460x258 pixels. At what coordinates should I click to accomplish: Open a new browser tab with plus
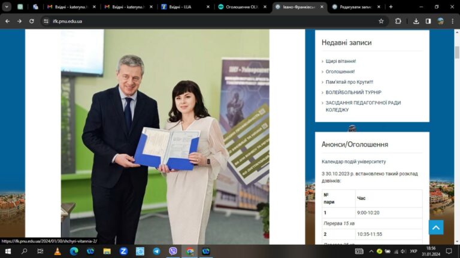[x=391, y=7]
